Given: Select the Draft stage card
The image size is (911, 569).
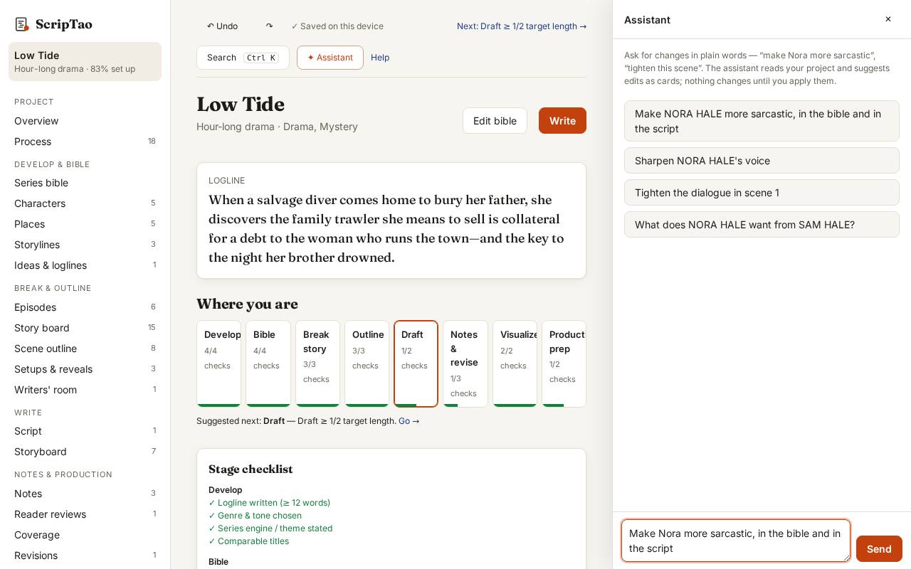Looking at the screenshot, I should [x=416, y=363].
